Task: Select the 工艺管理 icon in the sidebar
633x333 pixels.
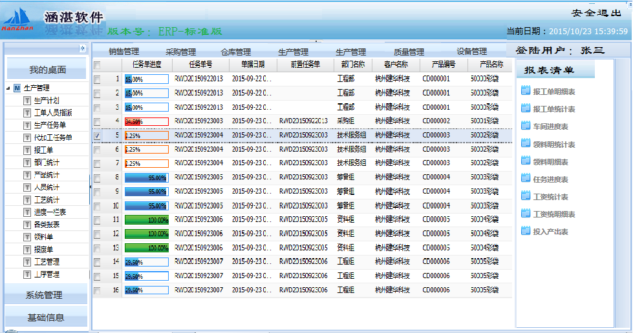Action: 27,262
